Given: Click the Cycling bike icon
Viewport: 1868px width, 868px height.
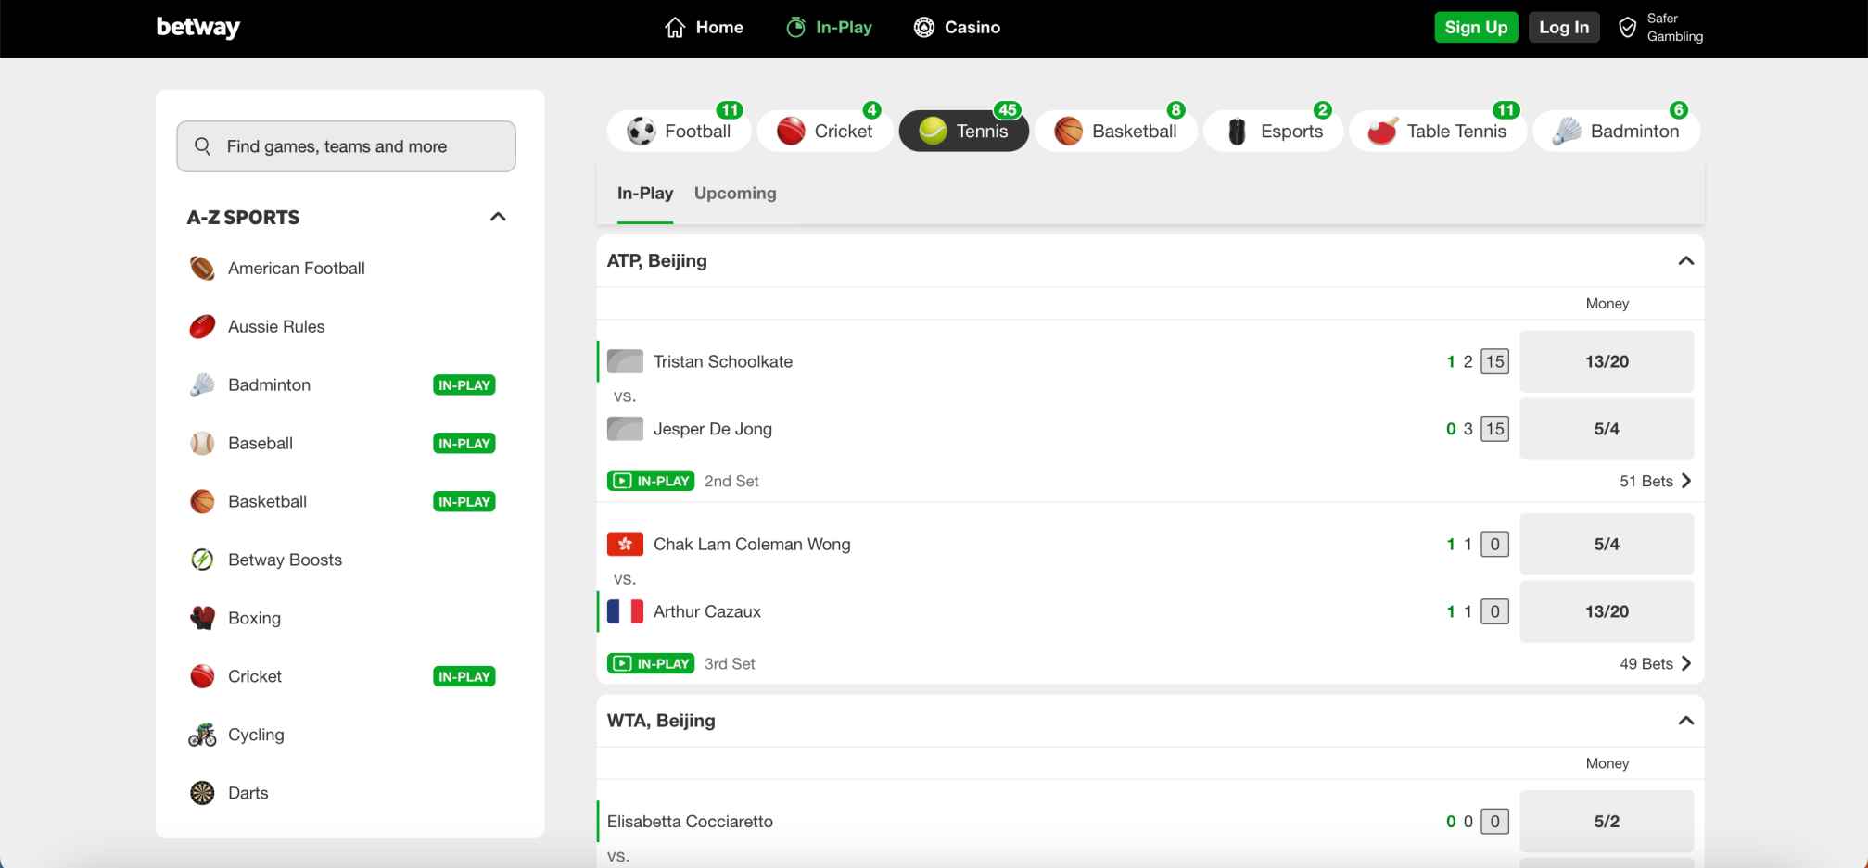Looking at the screenshot, I should [202, 735].
